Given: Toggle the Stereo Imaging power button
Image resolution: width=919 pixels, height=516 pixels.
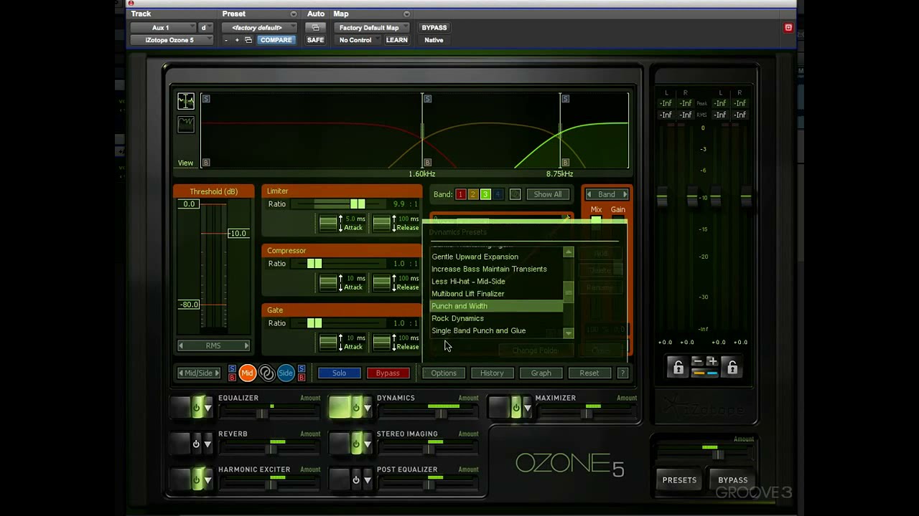Looking at the screenshot, I should click(355, 444).
